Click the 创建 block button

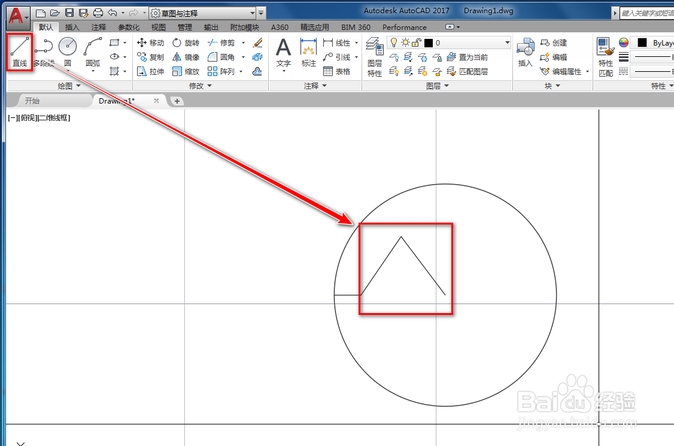point(554,43)
